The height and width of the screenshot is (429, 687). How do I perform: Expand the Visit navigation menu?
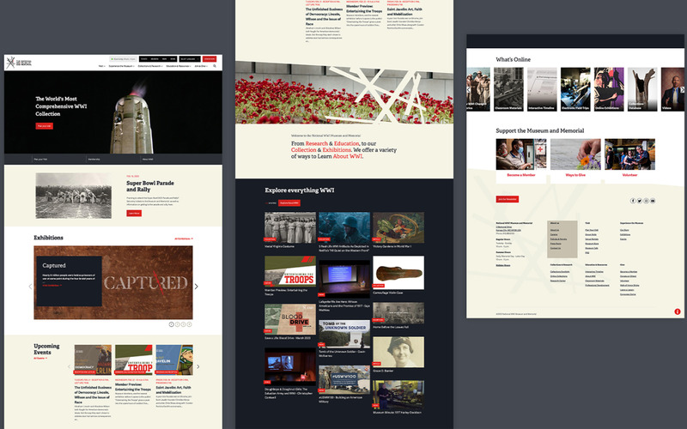click(x=102, y=66)
